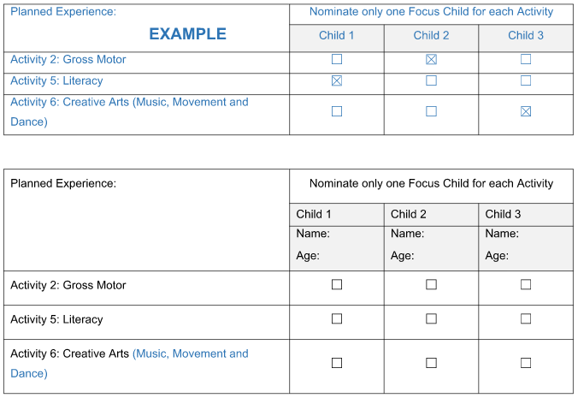Select Child 2 for Activity 6 Creative Arts
578x398 pixels.
(x=431, y=363)
